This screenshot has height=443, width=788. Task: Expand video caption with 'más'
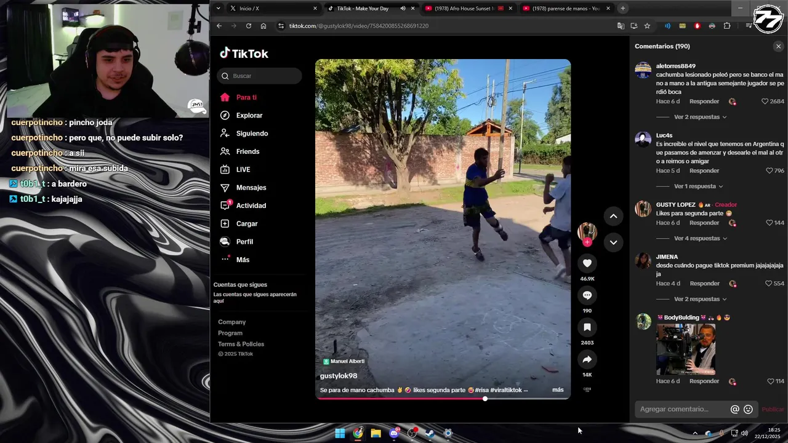[x=558, y=389]
